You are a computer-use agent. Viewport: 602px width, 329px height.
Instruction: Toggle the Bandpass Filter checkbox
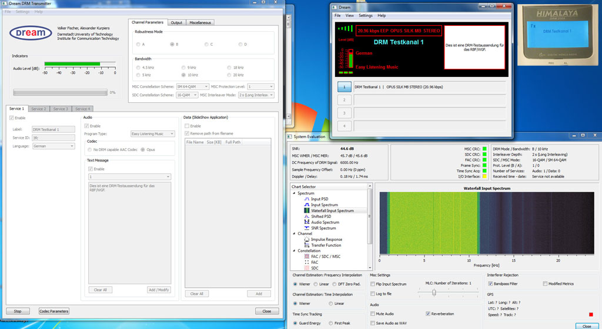click(x=490, y=284)
